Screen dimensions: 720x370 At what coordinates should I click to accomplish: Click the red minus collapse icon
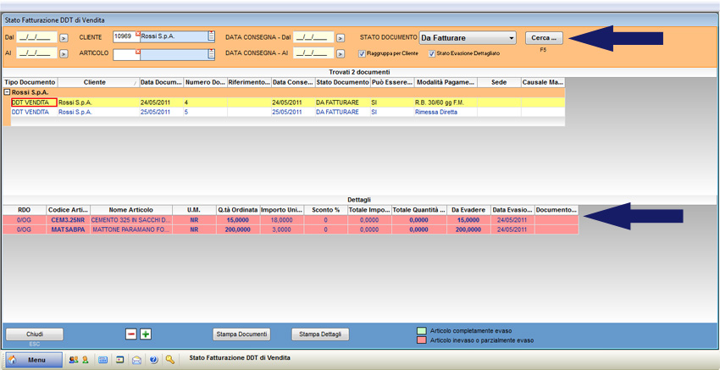tap(130, 334)
